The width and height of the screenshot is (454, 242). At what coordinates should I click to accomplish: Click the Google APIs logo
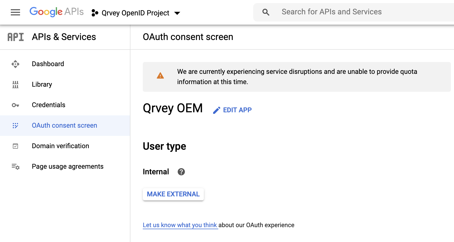click(x=56, y=12)
